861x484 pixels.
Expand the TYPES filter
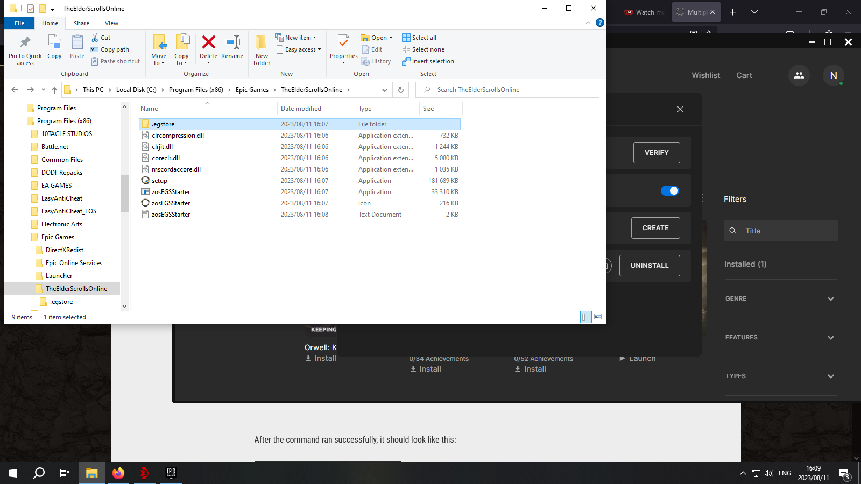click(780, 376)
